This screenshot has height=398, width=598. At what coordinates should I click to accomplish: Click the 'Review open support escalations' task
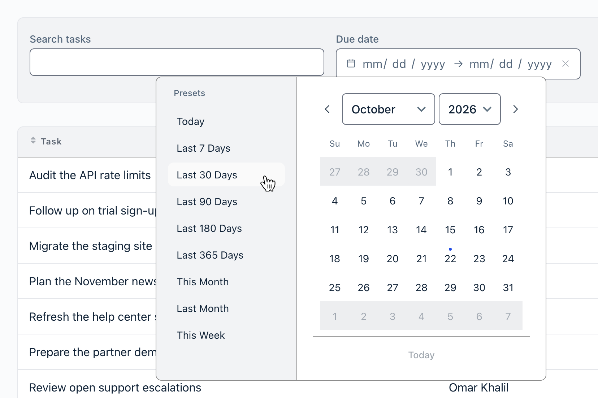115,388
